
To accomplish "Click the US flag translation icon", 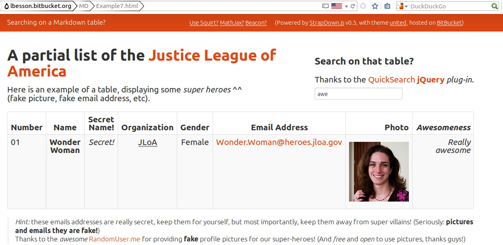I will [336, 6].
